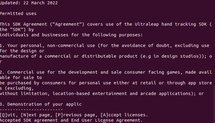Click the phrase "location-based entertainment"
Image resolution: width=215 pixels, height=123 pixels.
pos(90,93)
